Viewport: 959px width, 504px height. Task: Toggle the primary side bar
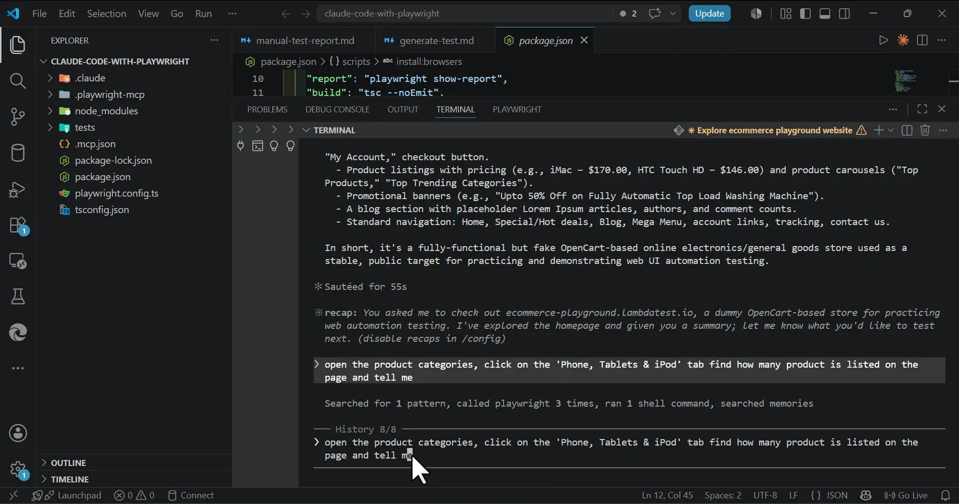[805, 14]
